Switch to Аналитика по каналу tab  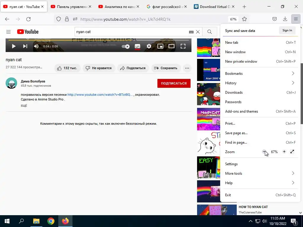(x=119, y=7)
